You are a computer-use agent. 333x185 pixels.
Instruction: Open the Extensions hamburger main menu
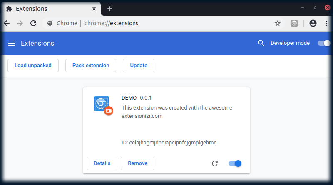(12, 43)
